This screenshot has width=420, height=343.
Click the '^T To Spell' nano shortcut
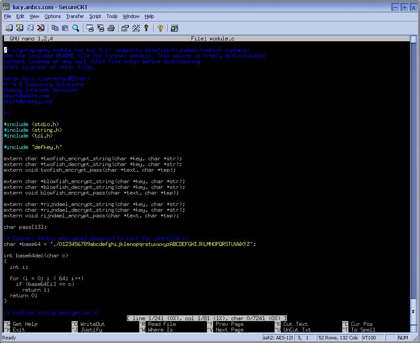pos(359,330)
